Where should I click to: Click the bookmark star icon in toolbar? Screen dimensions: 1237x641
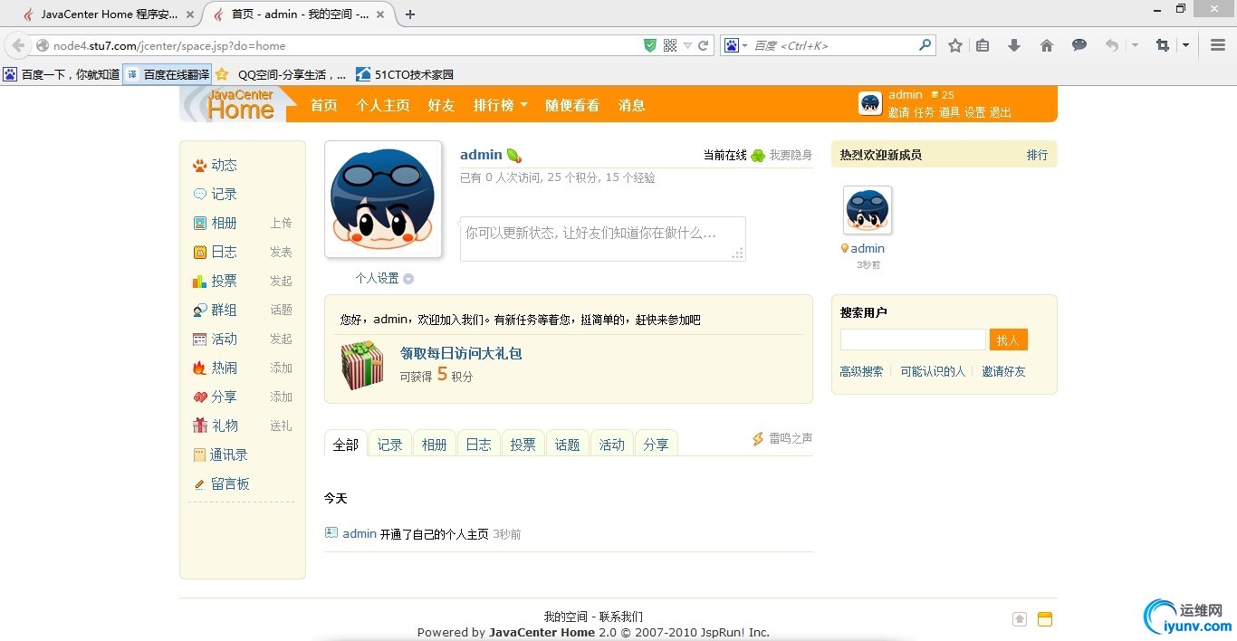coord(955,45)
